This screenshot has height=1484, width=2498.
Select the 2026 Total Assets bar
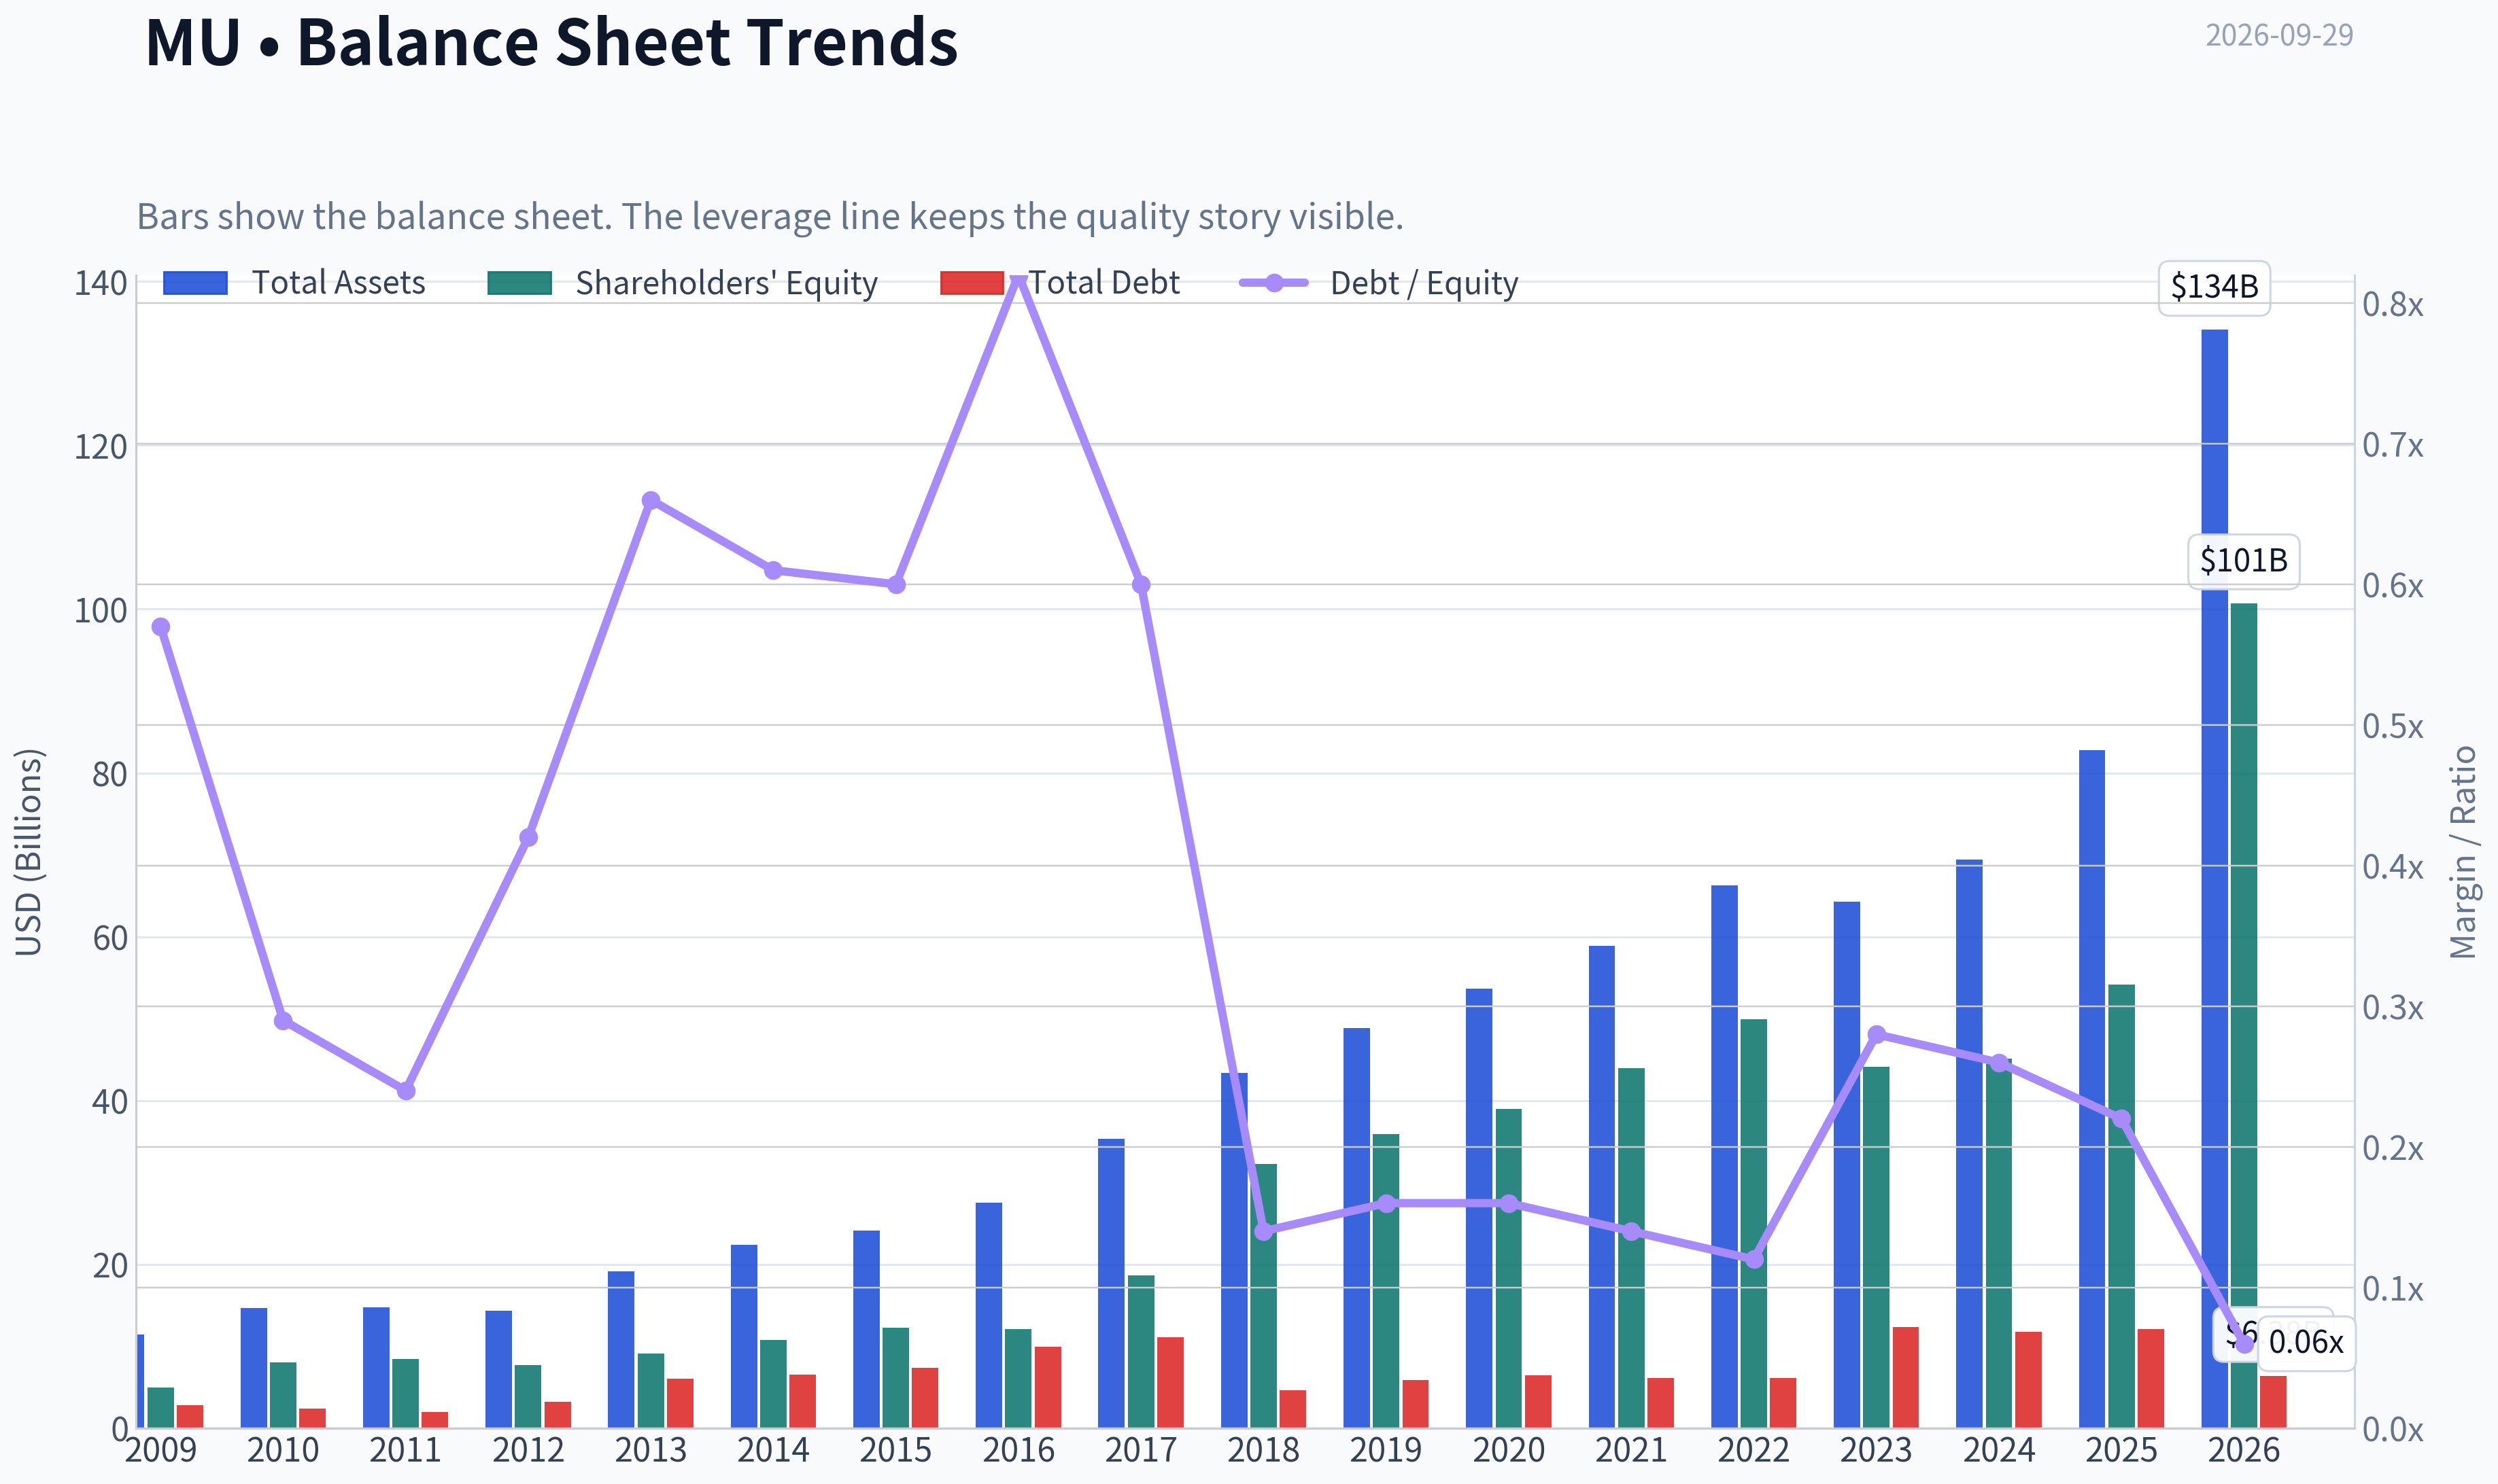(2214, 878)
